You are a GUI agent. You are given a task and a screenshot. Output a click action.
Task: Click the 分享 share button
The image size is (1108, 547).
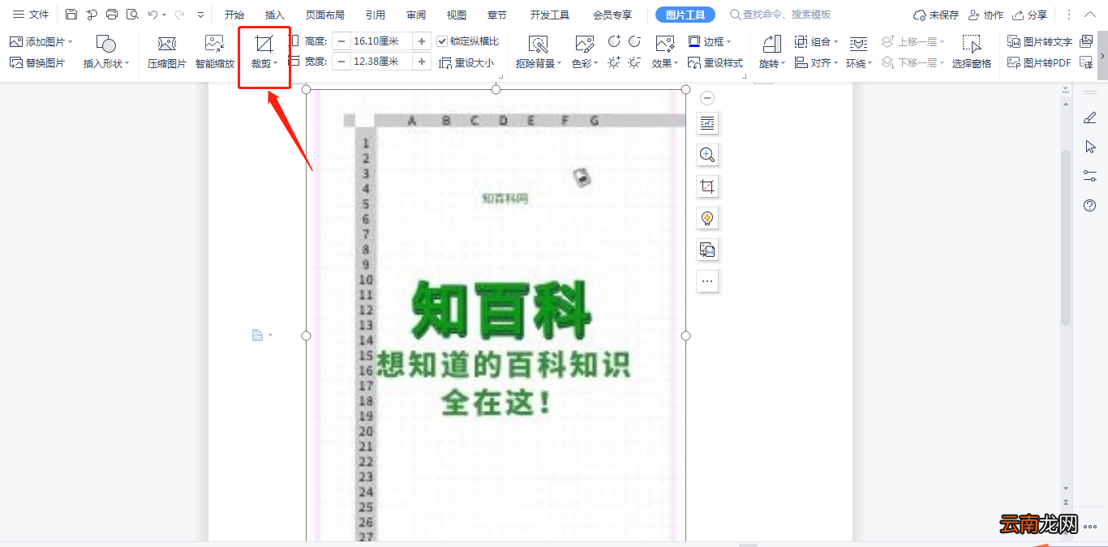1029,15
